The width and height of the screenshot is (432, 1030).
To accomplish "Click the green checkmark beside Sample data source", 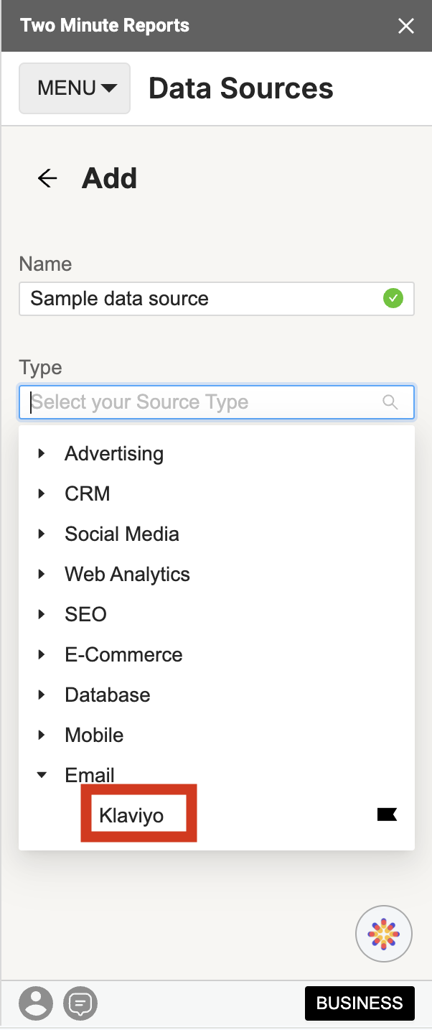I will (x=393, y=299).
